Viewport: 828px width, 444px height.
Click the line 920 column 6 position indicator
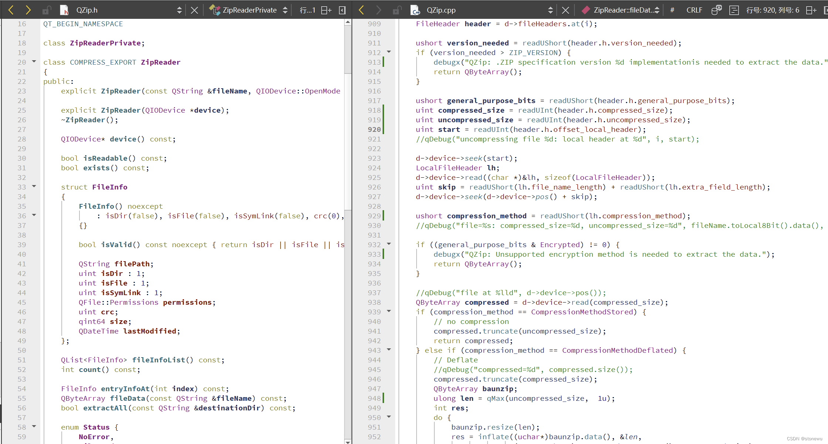(x=773, y=10)
